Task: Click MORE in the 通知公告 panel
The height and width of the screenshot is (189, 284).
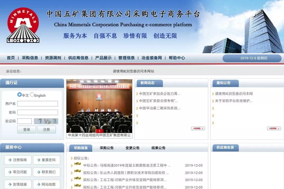Action: tap(274, 128)
